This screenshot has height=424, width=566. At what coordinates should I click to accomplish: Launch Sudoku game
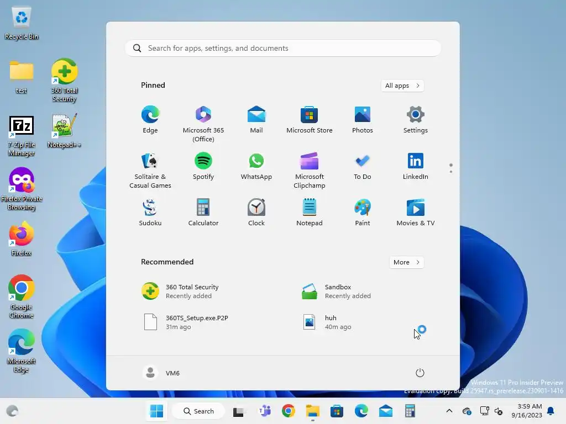(x=150, y=213)
